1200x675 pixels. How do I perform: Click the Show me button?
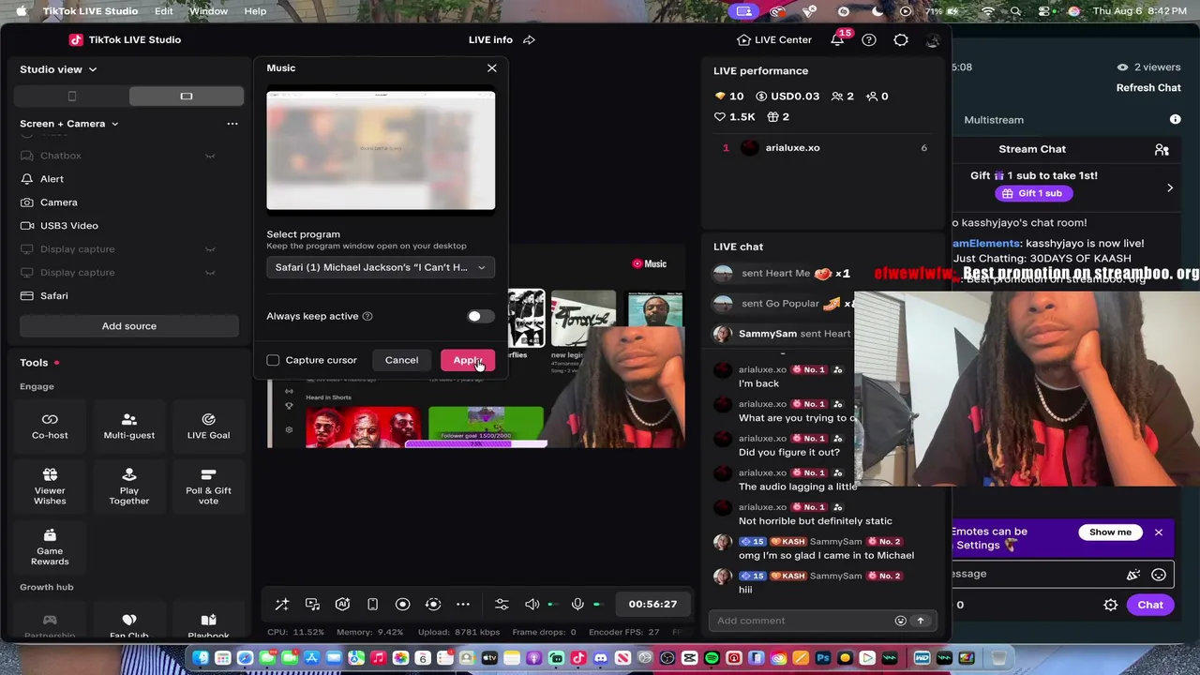[1110, 532]
